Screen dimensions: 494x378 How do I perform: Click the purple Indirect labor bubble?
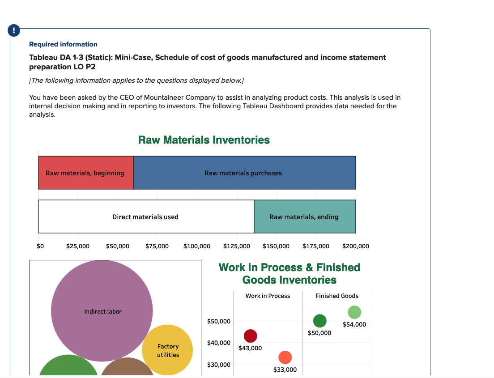[x=102, y=311]
